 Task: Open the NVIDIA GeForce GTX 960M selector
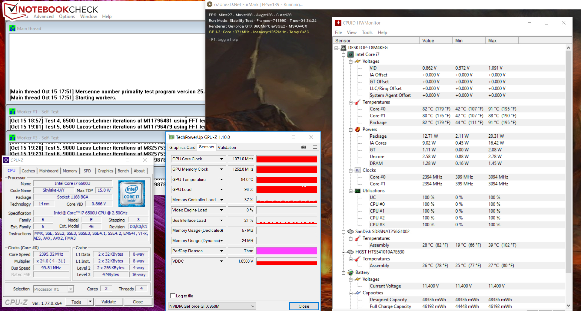(x=212, y=306)
